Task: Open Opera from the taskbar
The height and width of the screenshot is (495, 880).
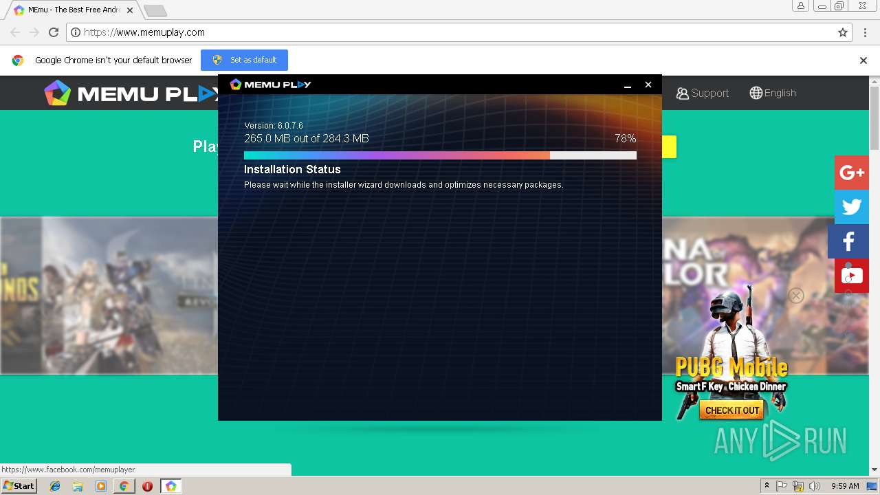Action: [x=147, y=486]
